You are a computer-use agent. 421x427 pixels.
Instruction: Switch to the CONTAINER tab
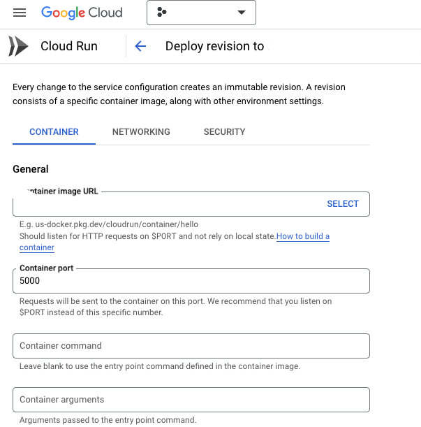[54, 132]
